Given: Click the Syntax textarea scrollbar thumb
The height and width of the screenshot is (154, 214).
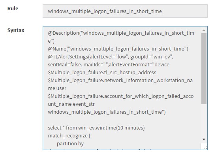Looking at the screenshot, I should [204, 69].
